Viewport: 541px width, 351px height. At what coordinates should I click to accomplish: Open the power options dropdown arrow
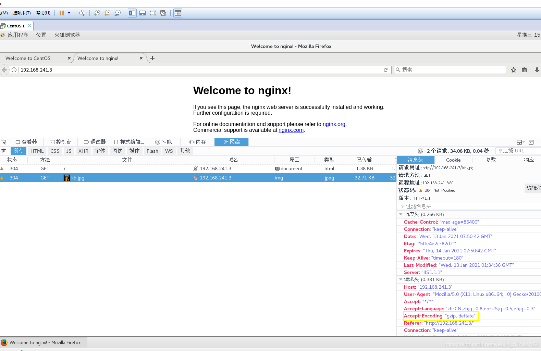(x=69, y=13)
